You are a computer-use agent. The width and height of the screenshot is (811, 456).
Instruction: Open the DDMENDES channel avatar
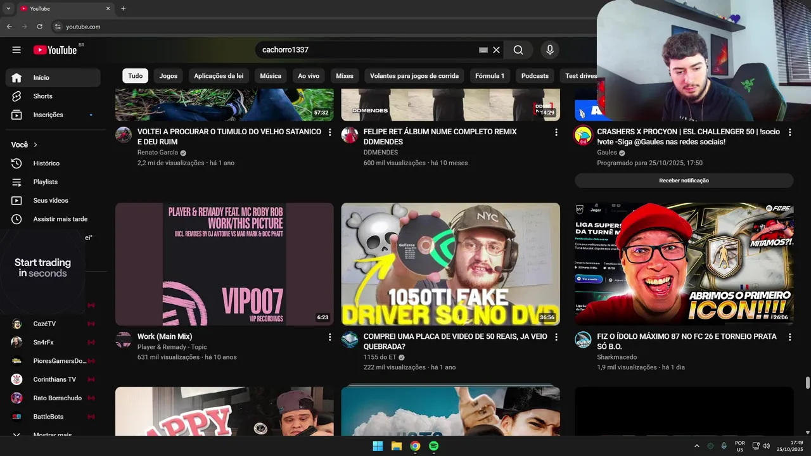click(x=350, y=135)
